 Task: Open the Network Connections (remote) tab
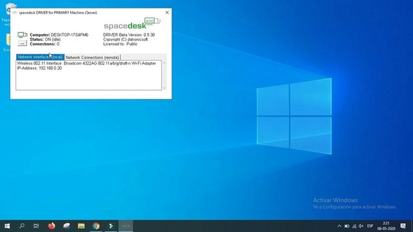point(92,57)
